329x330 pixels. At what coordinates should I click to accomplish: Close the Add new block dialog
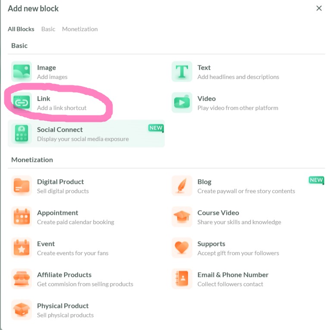[319, 8]
